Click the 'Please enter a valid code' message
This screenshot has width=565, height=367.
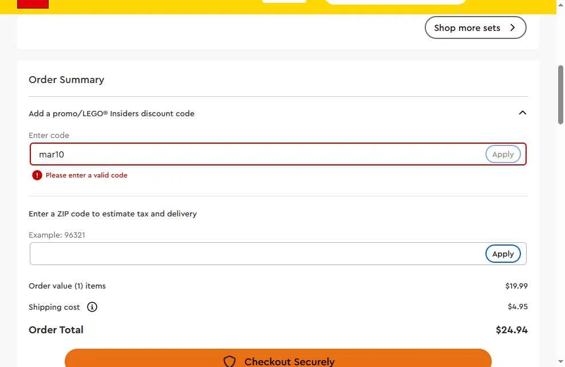coord(86,175)
